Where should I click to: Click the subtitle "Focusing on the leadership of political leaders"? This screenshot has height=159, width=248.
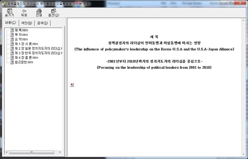tap(154, 68)
